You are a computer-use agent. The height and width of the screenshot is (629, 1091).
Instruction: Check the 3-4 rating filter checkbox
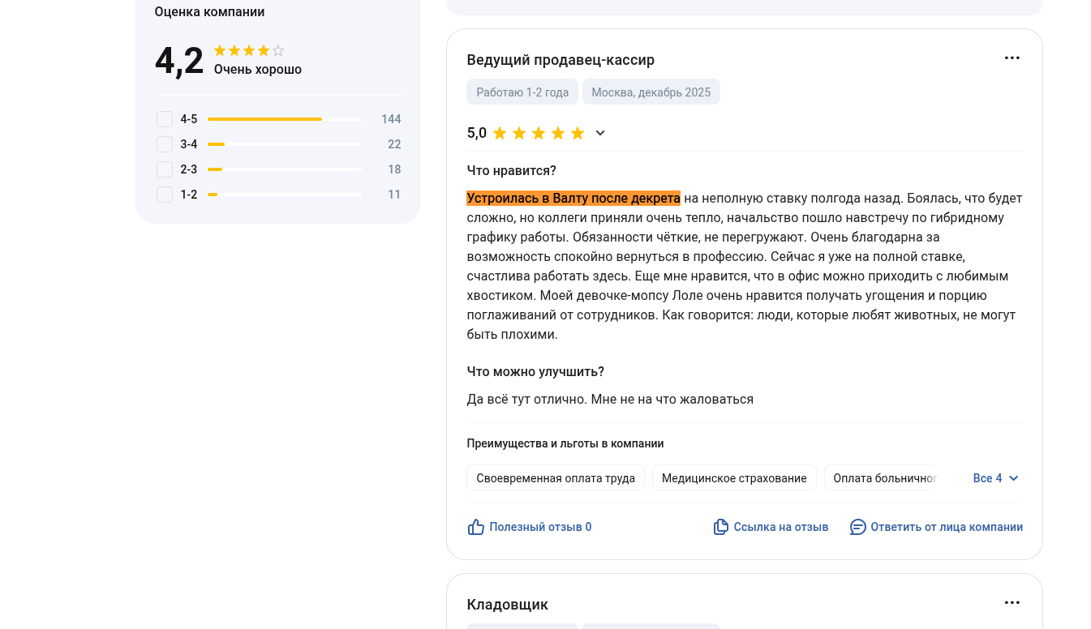pos(165,144)
